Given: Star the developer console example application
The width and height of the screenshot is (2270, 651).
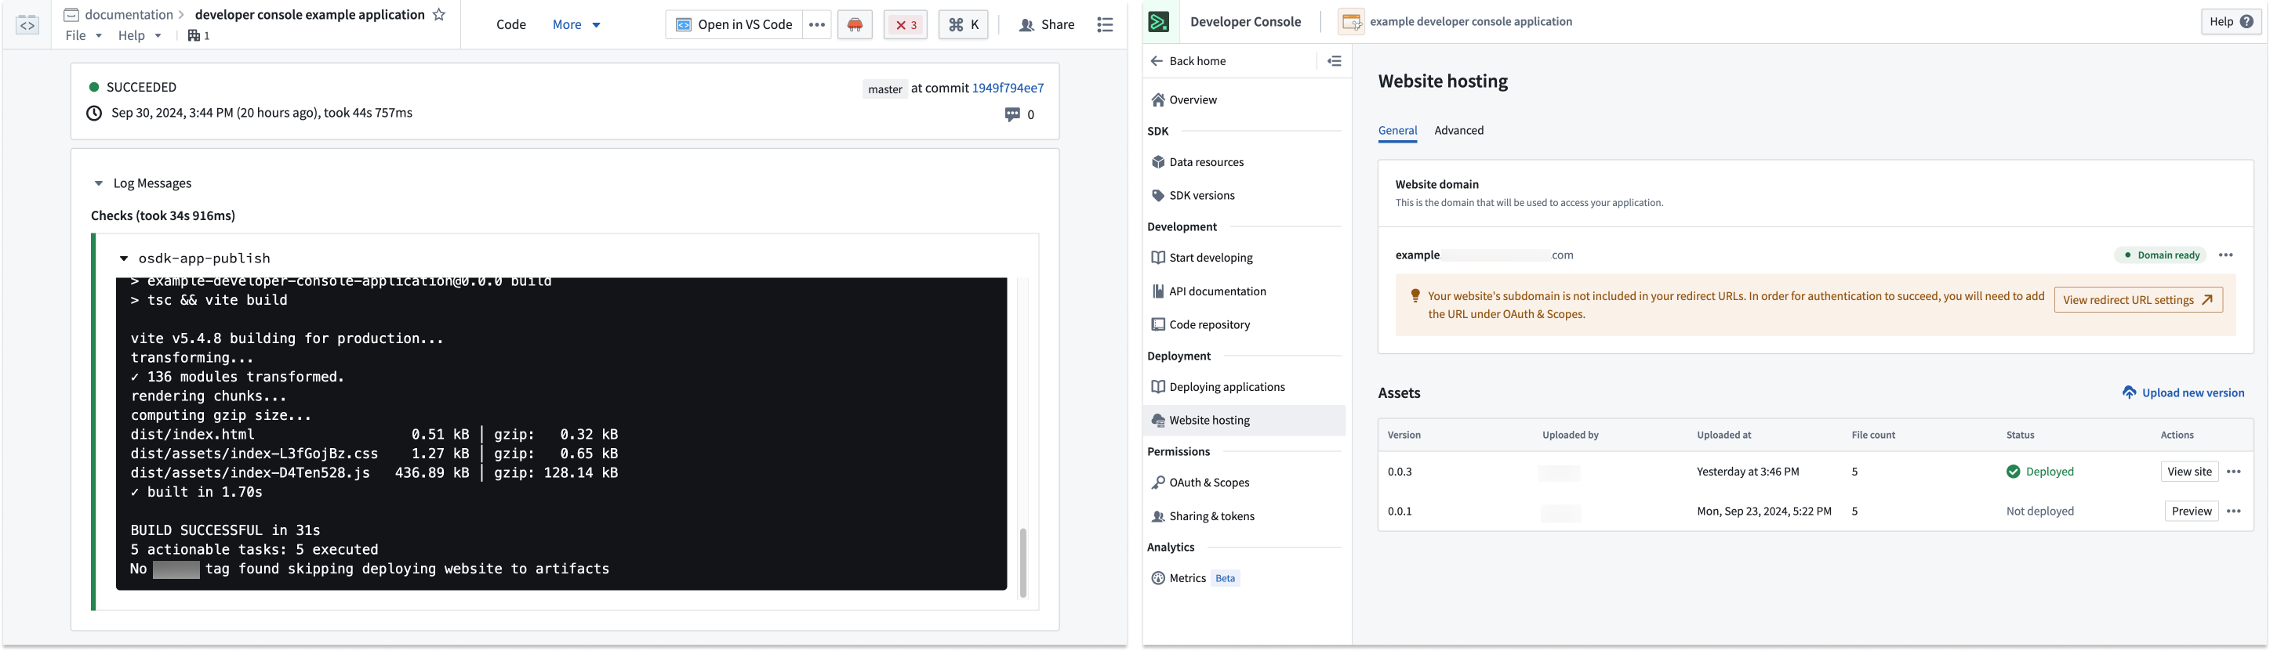Looking at the screenshot, I should (x=439, y=15).
